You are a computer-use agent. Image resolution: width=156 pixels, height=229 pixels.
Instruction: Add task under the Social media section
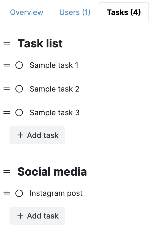click(37, 216)
